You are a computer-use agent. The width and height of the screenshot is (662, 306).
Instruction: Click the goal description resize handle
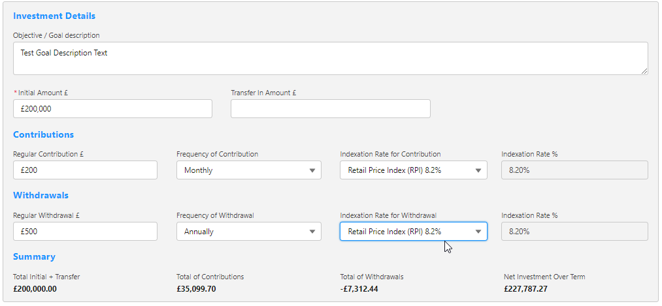[x=644, y=71]
